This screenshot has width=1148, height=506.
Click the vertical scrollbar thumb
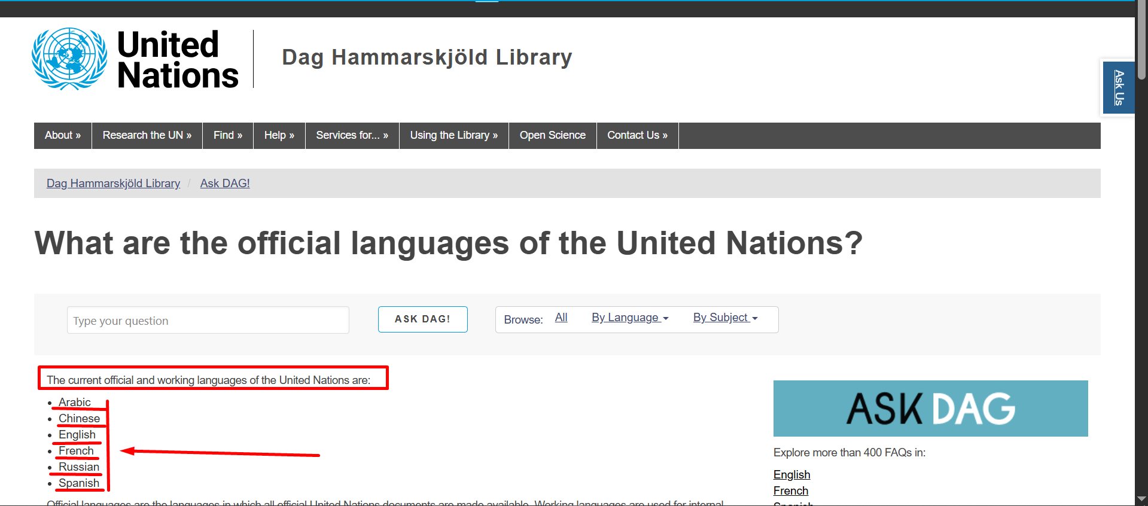[x=1142, y=41]
